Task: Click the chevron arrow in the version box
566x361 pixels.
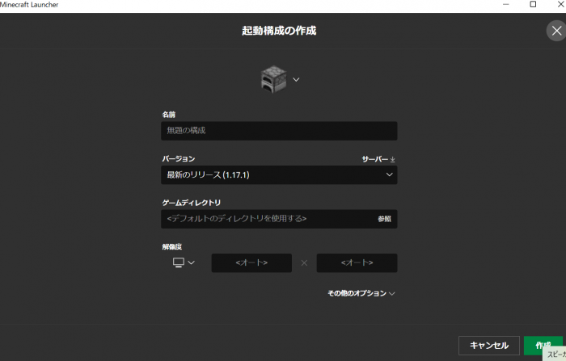Action: tap(389, 174)
